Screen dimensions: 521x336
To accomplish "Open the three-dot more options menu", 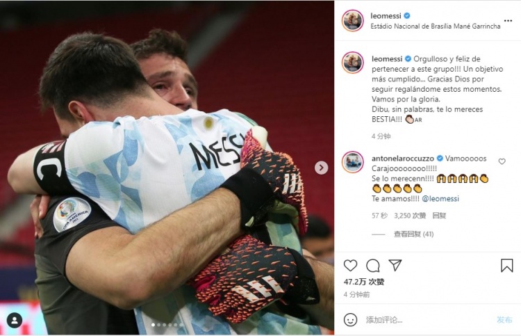I will (x=508, y=21).
